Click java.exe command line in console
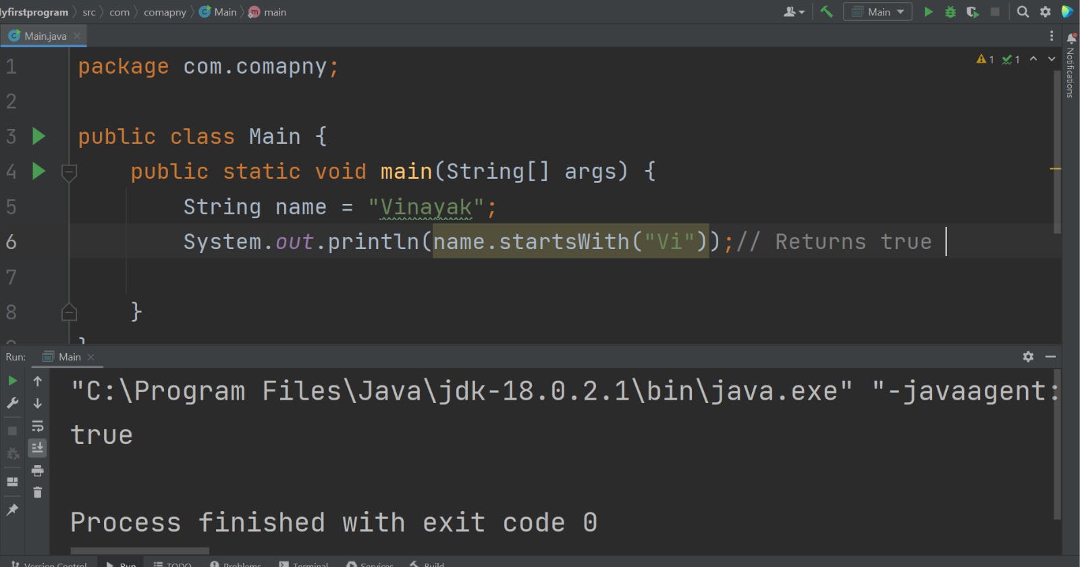 [x=564, y=391]
